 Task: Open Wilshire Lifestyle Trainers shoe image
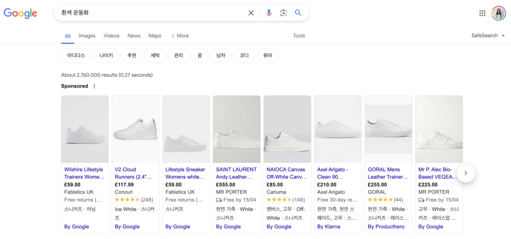pyautogui.click(x=85, y=129)
